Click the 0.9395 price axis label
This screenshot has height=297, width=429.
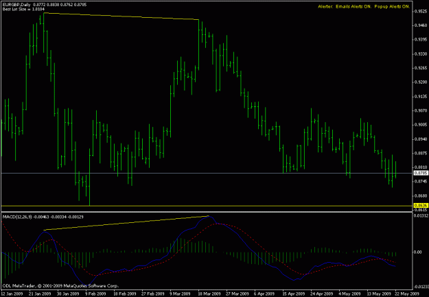point(421,40)
